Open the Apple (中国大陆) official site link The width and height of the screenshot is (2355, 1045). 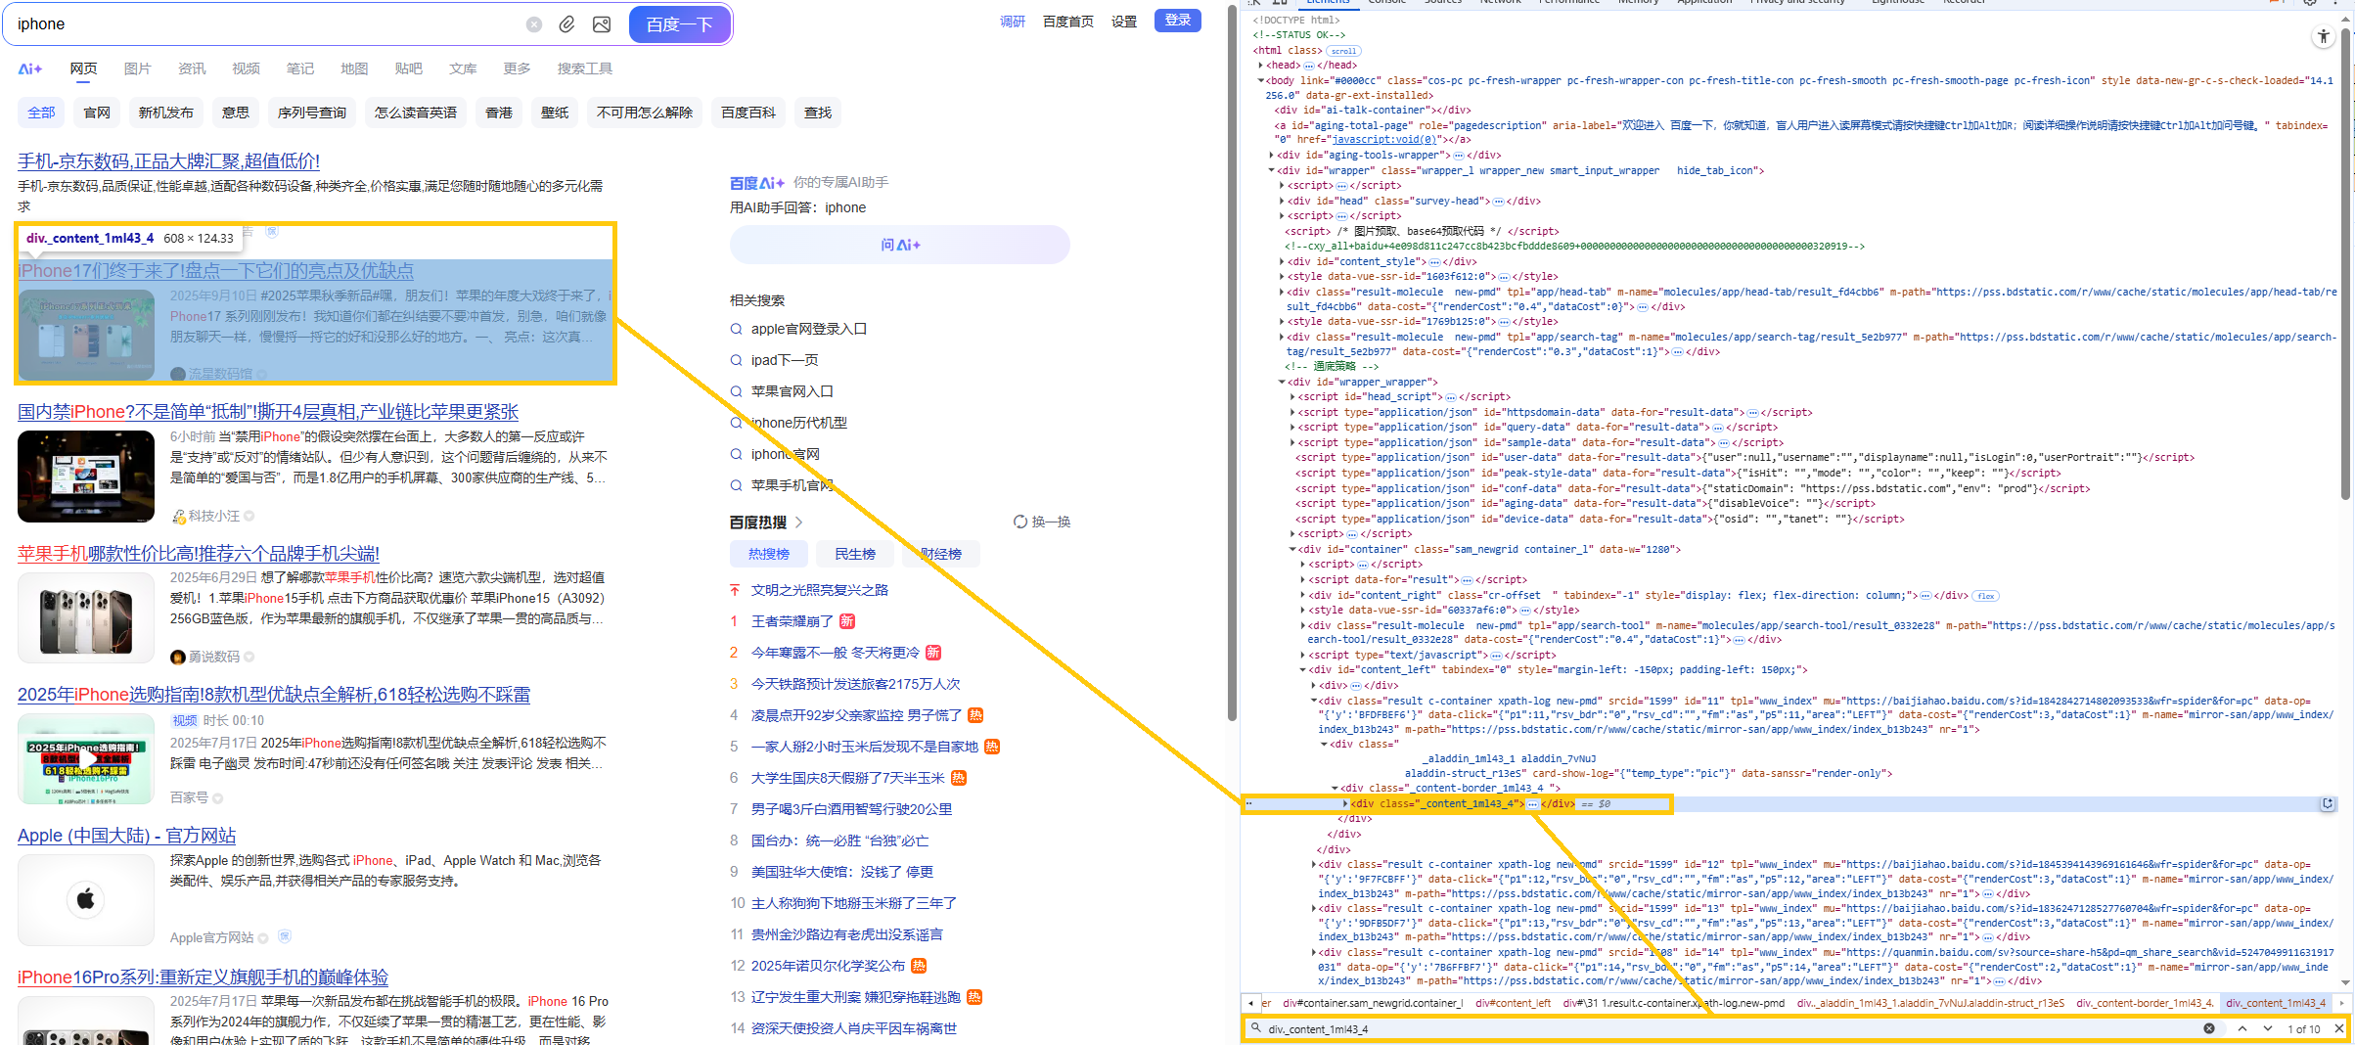point(126,836)
